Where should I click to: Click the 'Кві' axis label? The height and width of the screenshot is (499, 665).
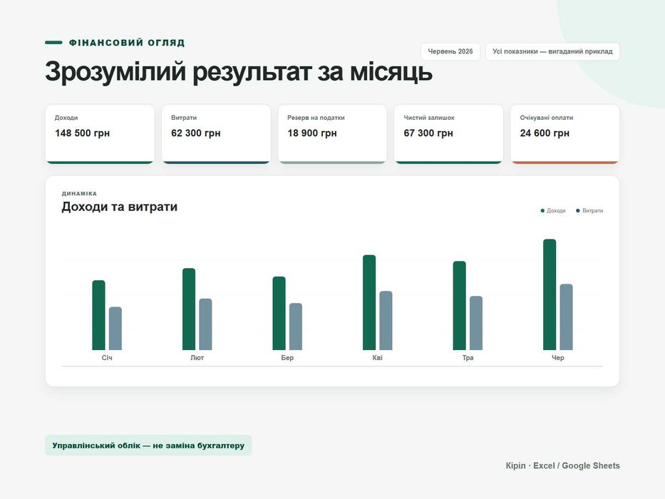(x=378, y=358)
